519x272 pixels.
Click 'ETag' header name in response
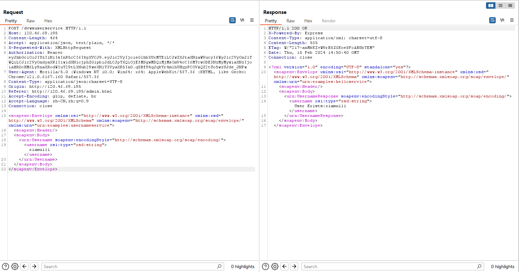pyautogui.click(x=274, y=48)
